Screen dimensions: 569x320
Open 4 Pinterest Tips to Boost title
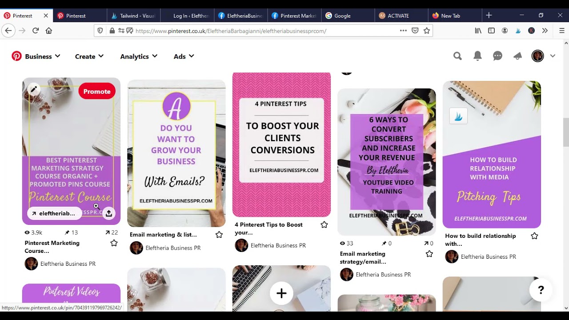[x=268, y=228]
